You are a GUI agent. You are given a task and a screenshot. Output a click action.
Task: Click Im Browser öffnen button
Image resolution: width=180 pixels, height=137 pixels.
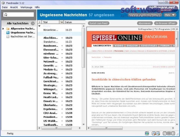click(166, 23)
